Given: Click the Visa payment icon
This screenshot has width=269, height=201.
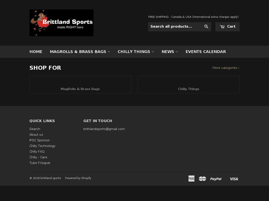Looking at the screenshot, I should pyautogui.click(x=234, y=179).
